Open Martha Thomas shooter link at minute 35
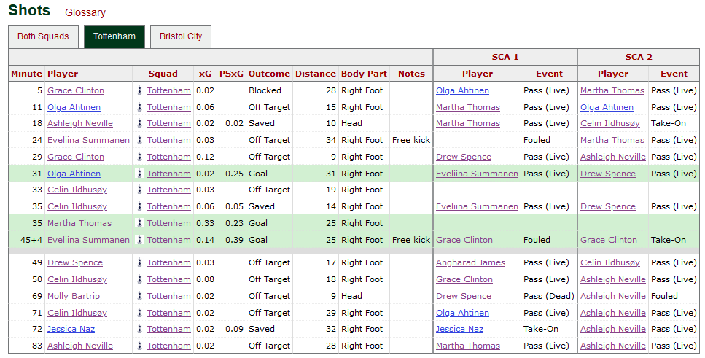The image size is (705, 358). click(x=79, y=223)
